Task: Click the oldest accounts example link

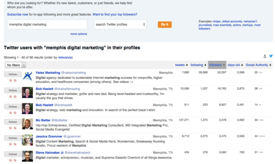Action: click(x=232, y=21)
